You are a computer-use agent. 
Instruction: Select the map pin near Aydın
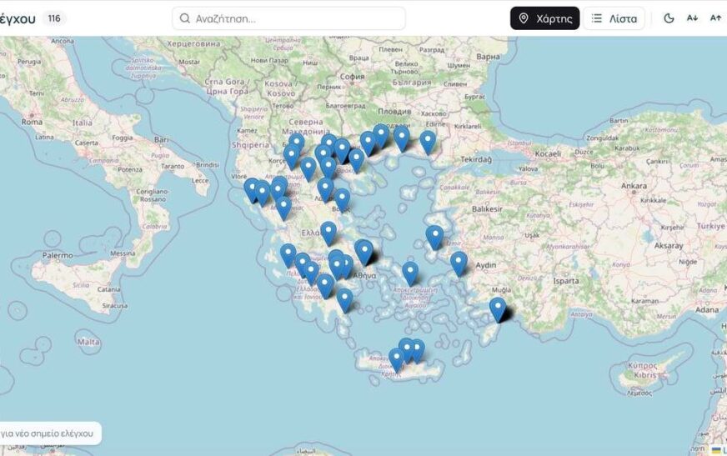click(x=459, y=263)
